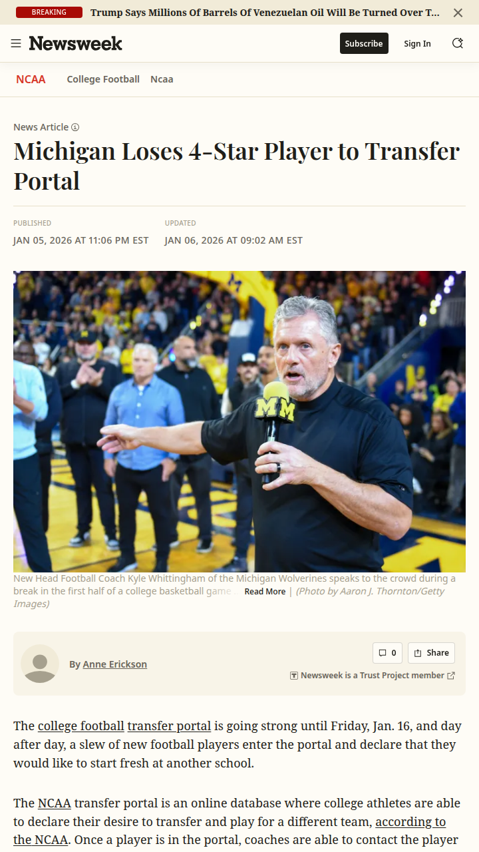Expand the caption with Read More
Image resolution: width=479 pixels, height=852 pixels.
pyautogui.click(x=265, y=592)
